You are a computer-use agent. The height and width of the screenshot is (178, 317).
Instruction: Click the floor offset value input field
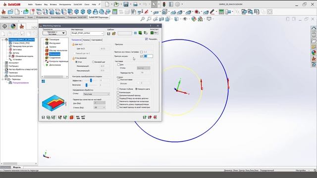pos(148,56)
